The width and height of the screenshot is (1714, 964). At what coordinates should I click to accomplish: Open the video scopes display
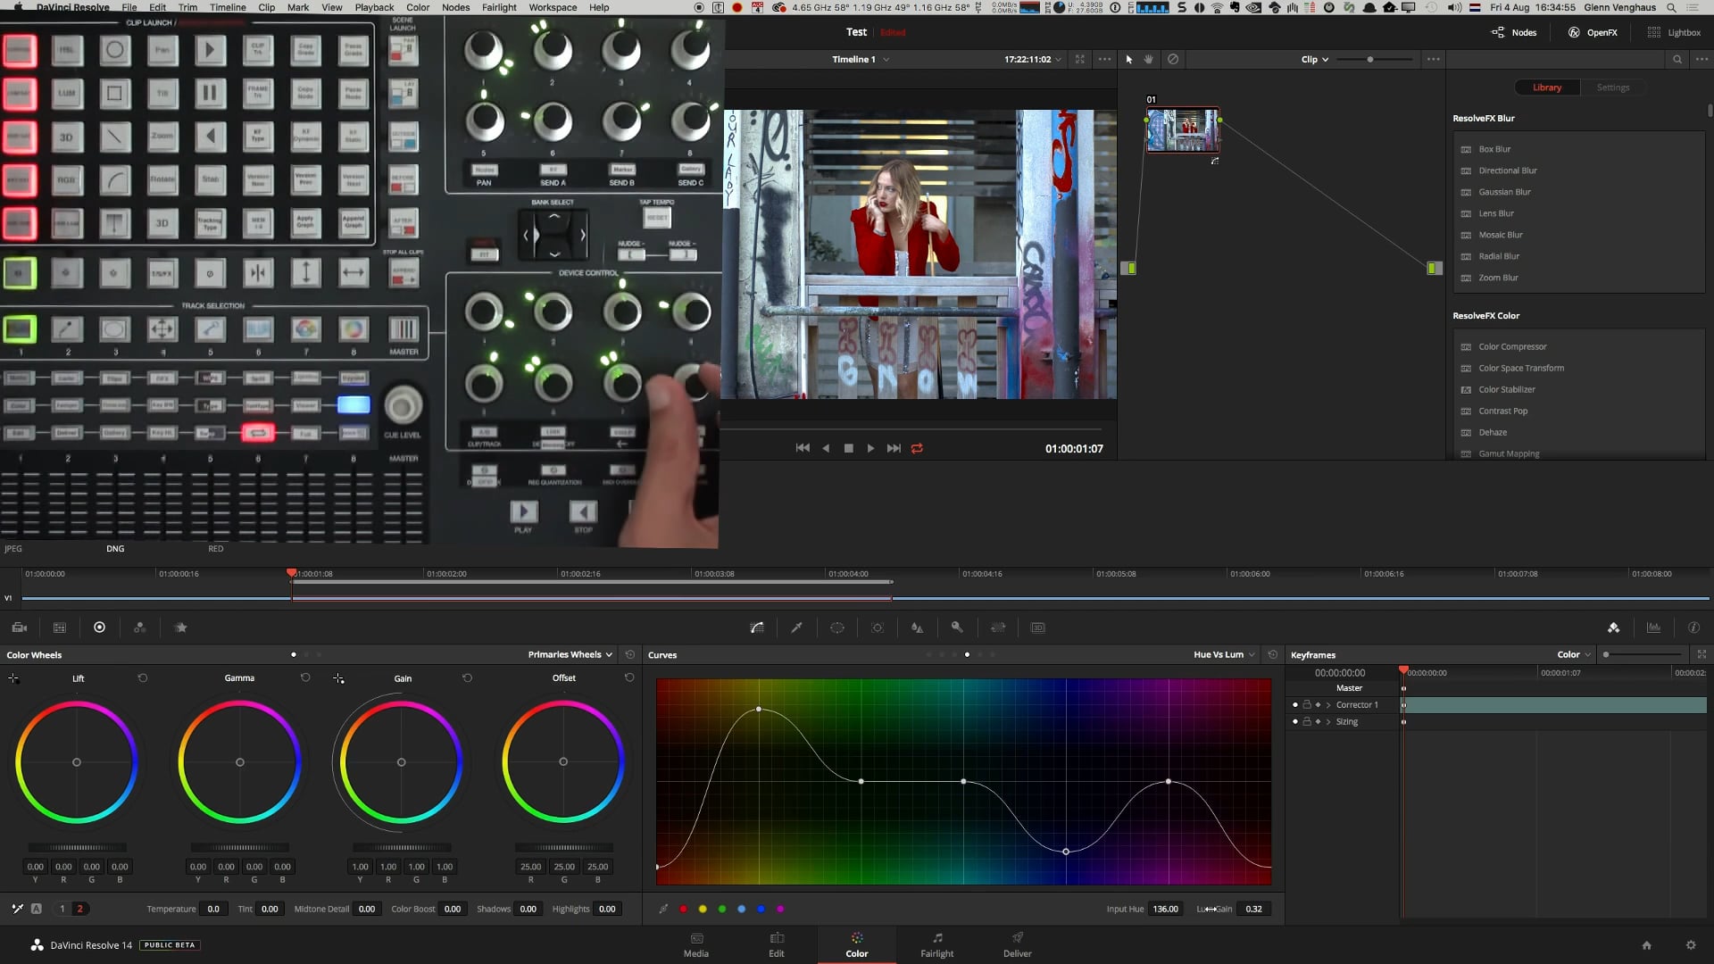pos(1653,627)
